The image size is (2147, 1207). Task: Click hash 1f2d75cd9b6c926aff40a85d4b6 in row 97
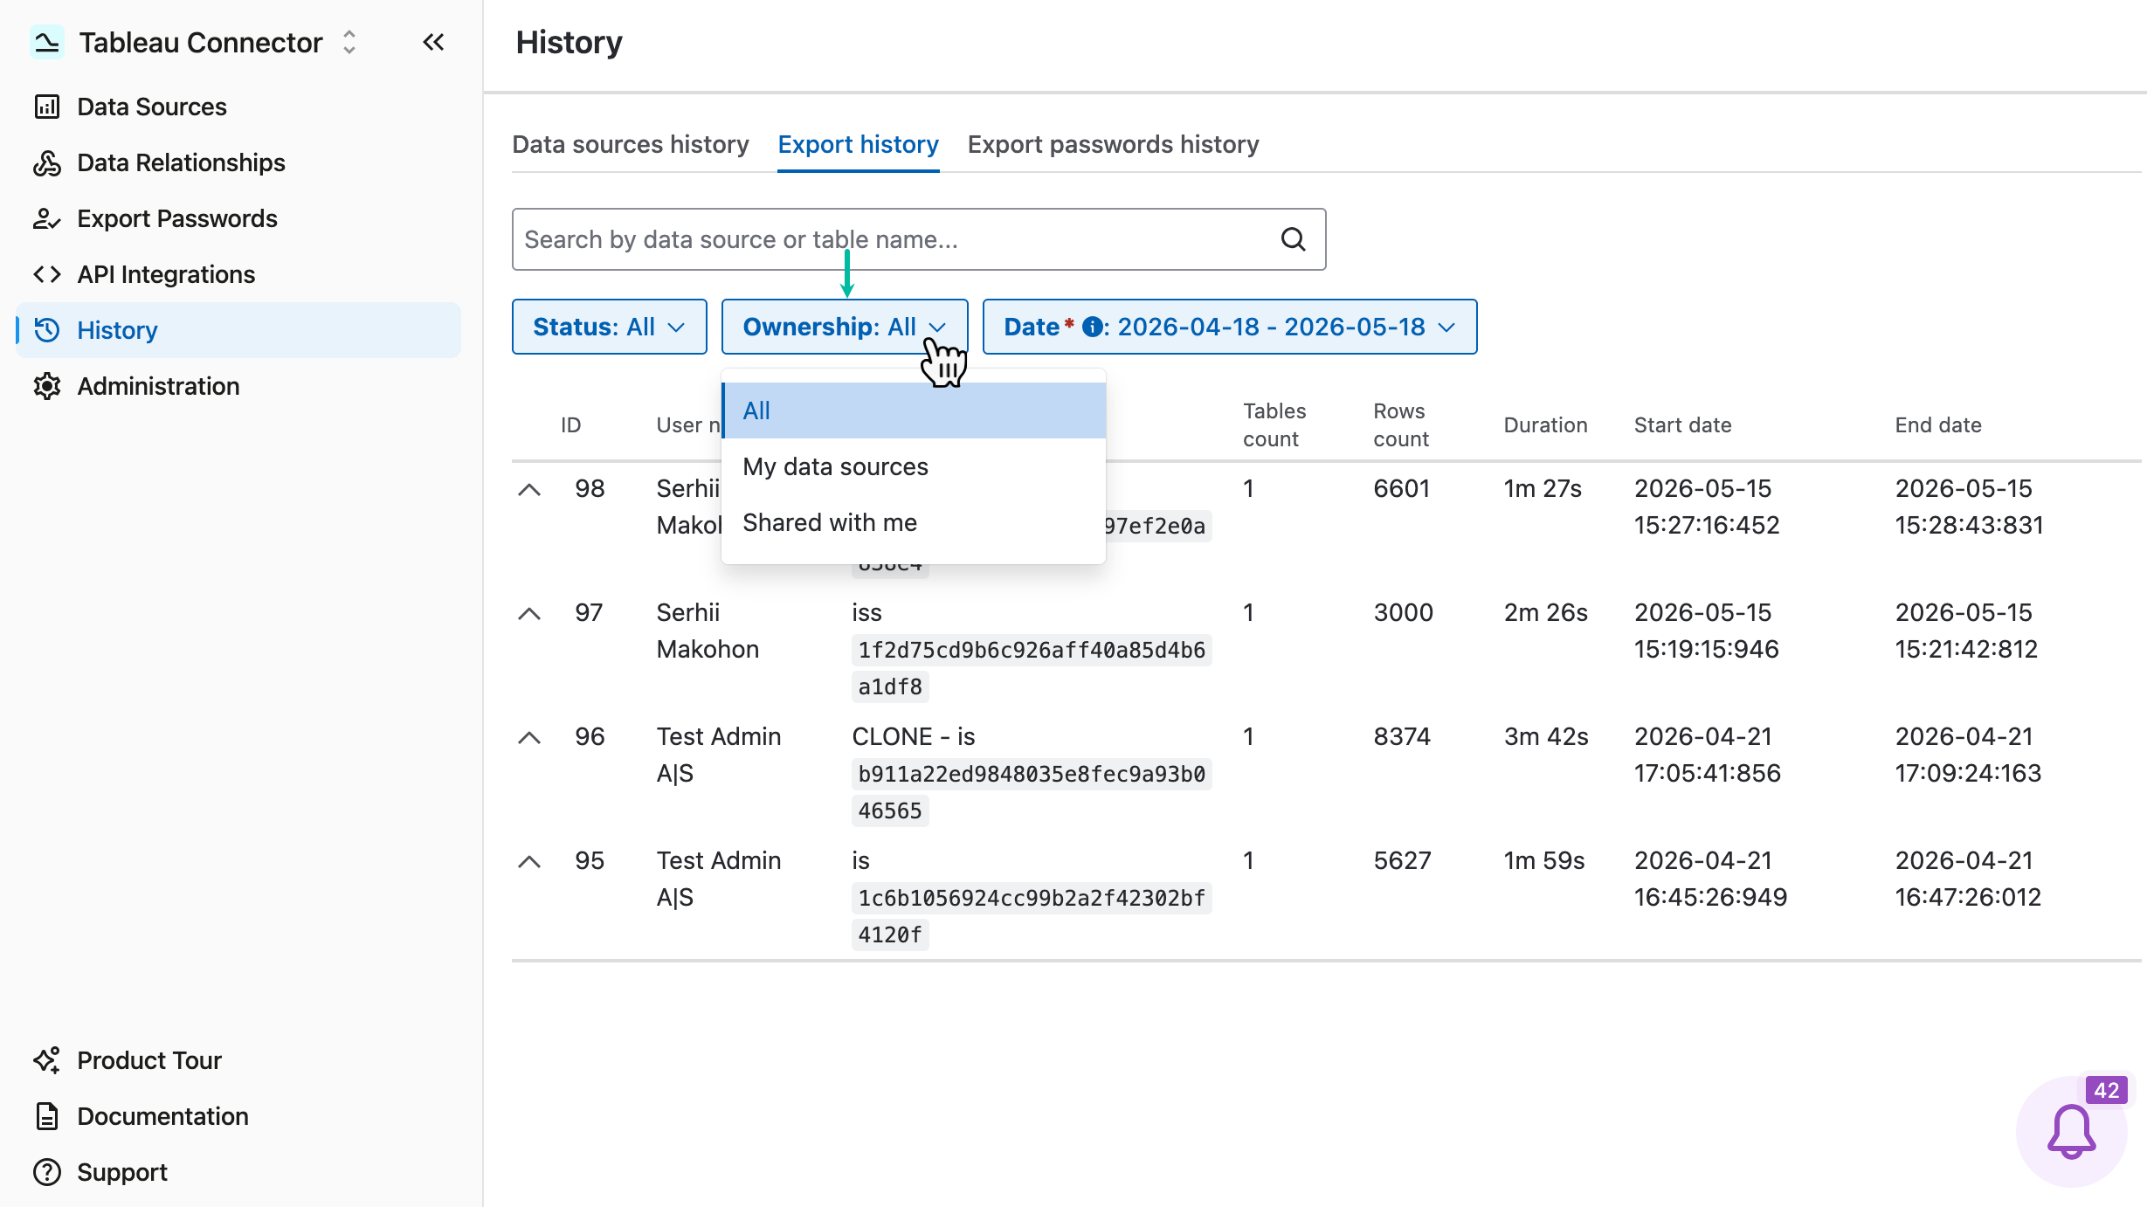pyautogui.click(x=1032, y=650)
